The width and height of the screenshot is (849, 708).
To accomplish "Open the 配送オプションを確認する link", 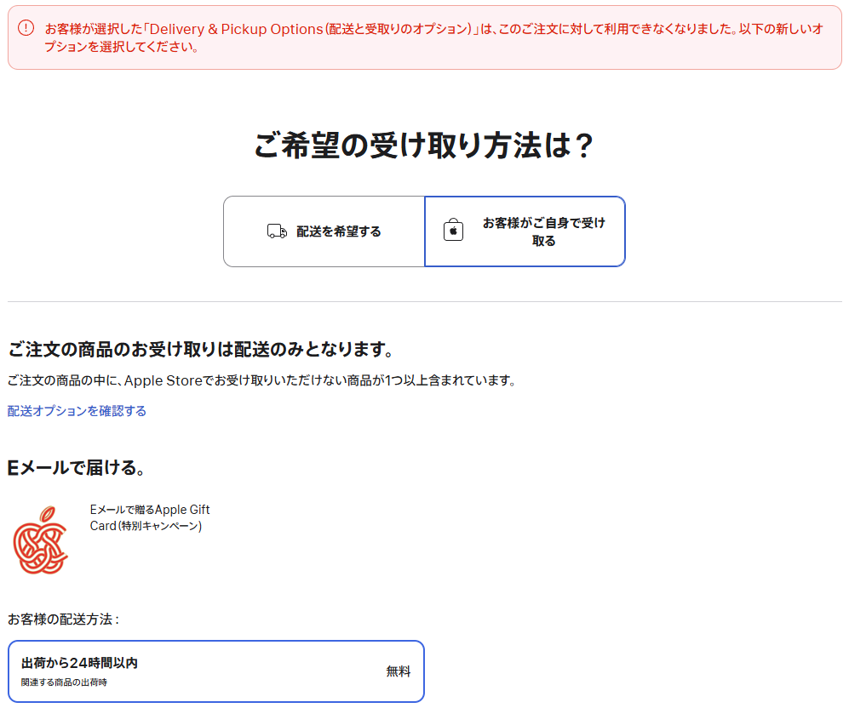I will point(77,411).
